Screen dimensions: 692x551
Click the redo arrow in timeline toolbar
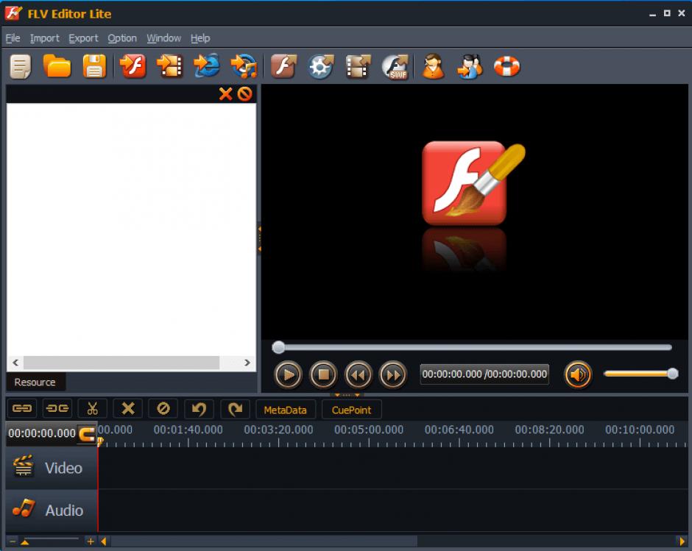[234, 409]
